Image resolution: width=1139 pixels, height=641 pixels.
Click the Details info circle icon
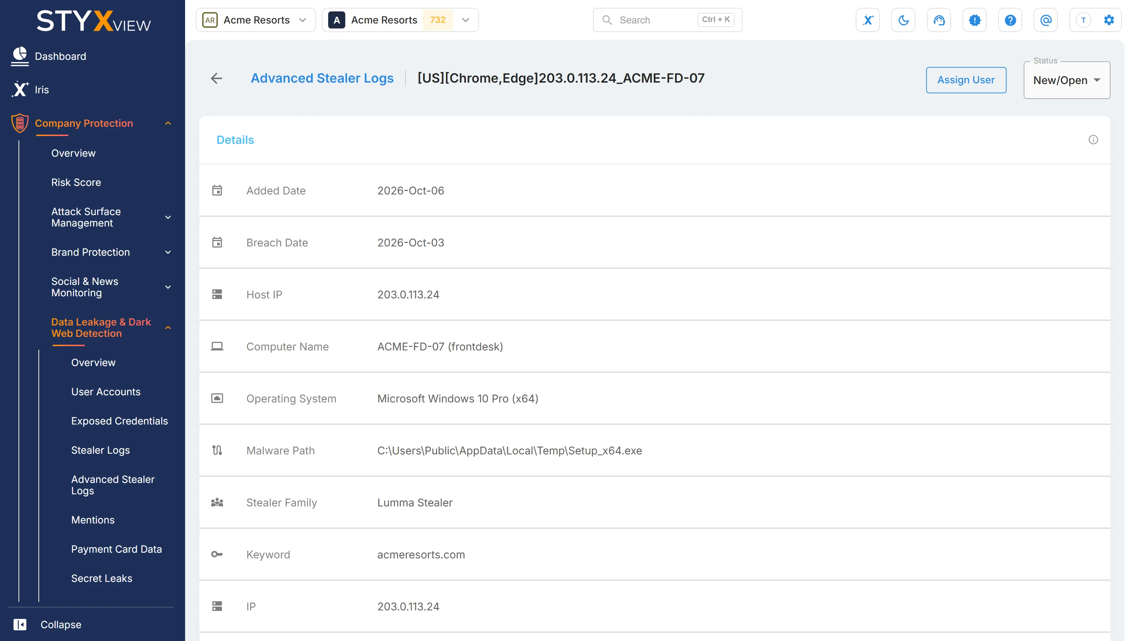[x=1093, y=140]
